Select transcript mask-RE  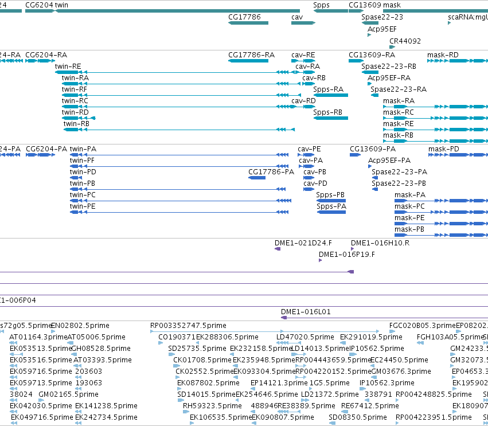399,124
